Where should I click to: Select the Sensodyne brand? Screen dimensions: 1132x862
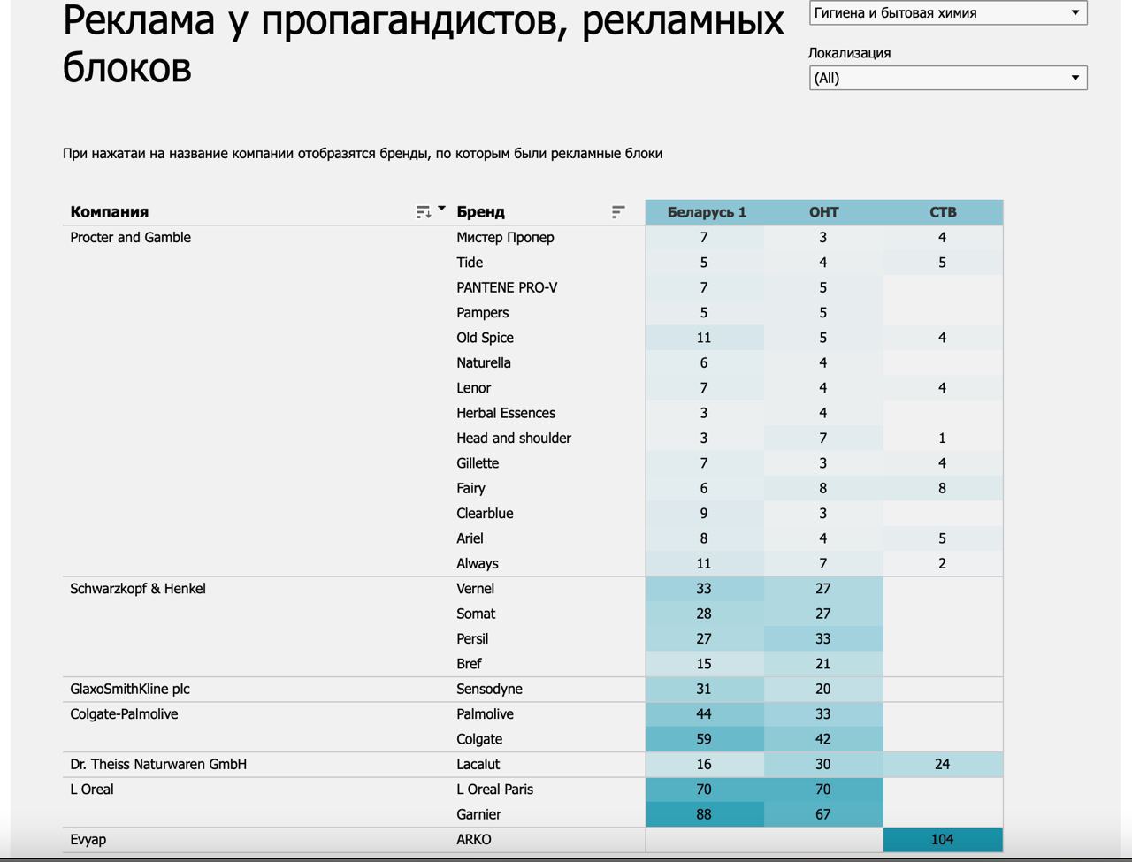pyautogui.click(x=489, y=689)
